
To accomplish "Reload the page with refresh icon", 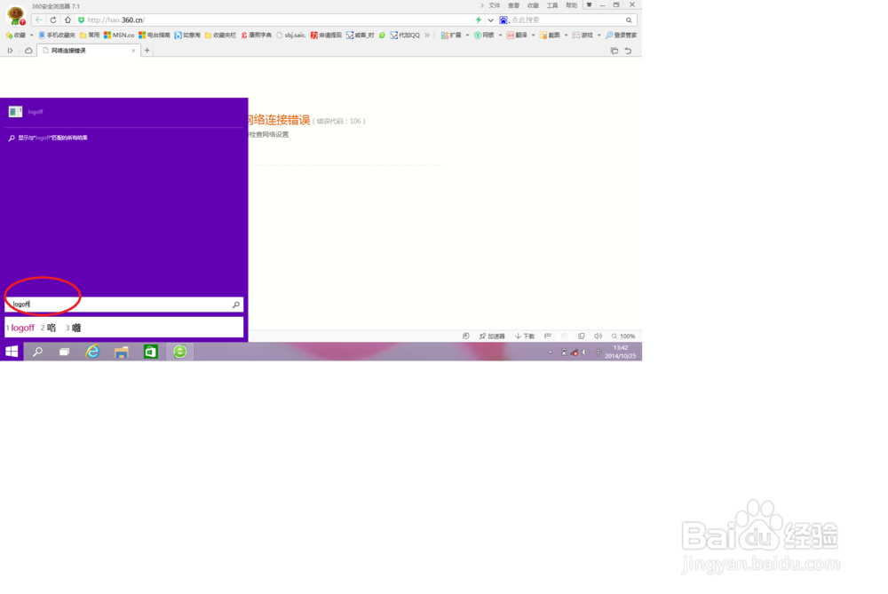I will [x=53, y=20].
